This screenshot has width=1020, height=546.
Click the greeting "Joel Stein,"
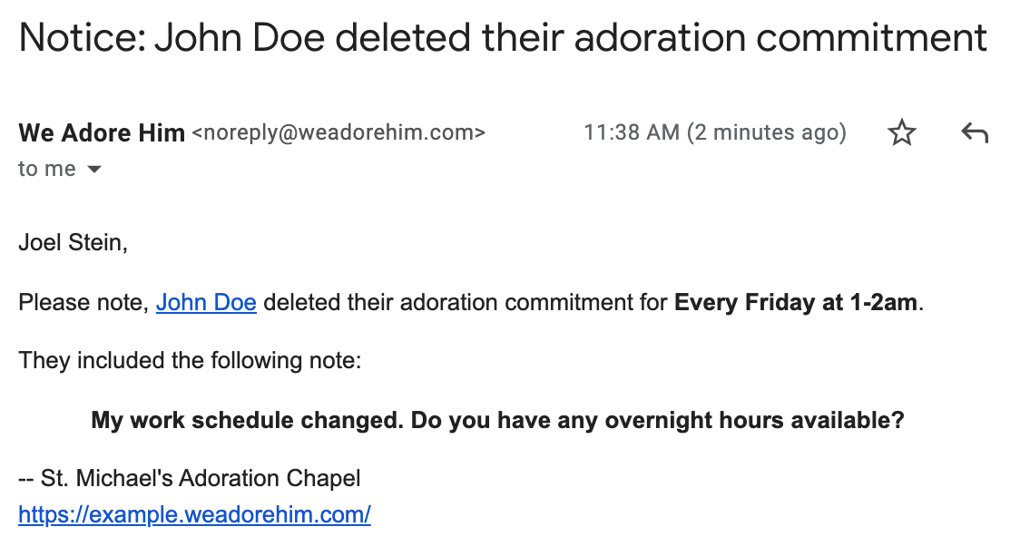73,244
